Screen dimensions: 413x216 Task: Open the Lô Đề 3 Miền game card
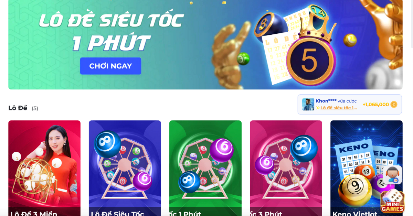pyautogui.click(x=44, y=168)
